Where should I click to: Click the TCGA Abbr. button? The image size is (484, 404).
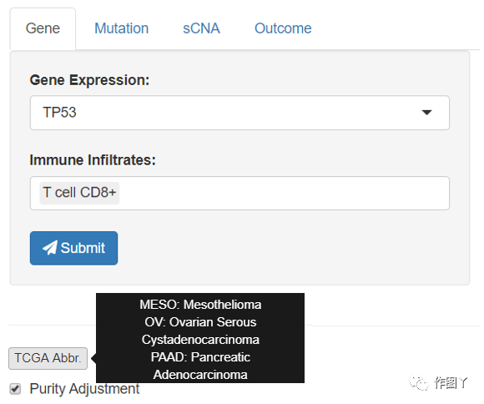(x=48, y=358)
